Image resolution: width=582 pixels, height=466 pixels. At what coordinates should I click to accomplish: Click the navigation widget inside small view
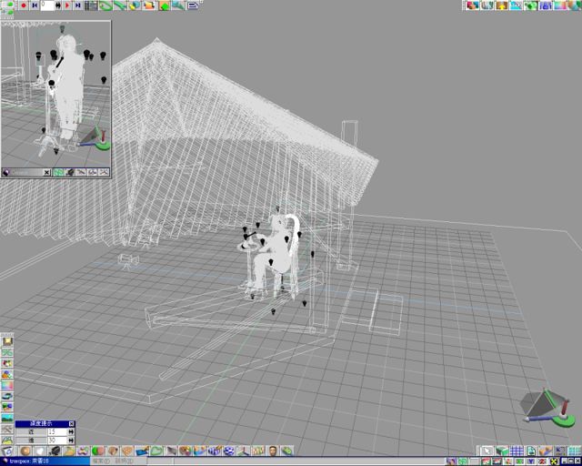[x=94, y=137]
